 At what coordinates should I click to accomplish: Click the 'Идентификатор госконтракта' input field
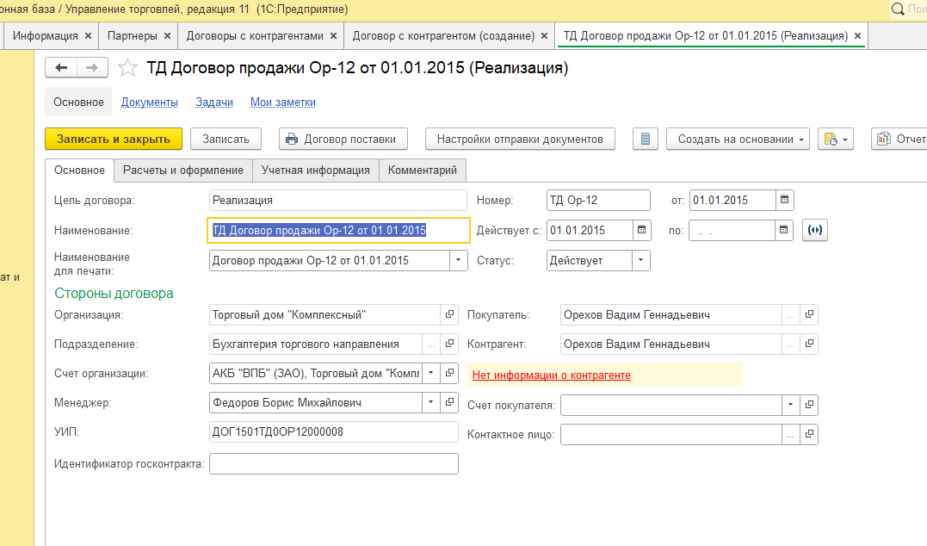point(334,464)
